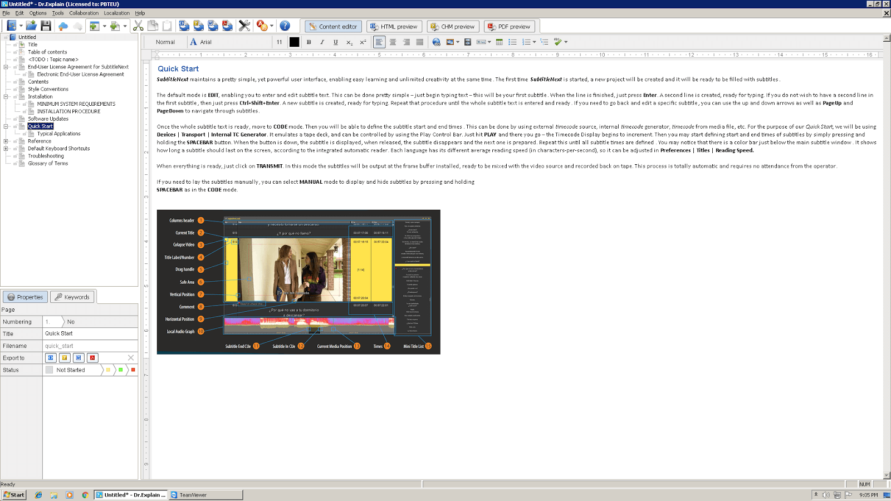The image size is (891, 501).
Task: Toggle Word export for this page
Action: (79, 358)
